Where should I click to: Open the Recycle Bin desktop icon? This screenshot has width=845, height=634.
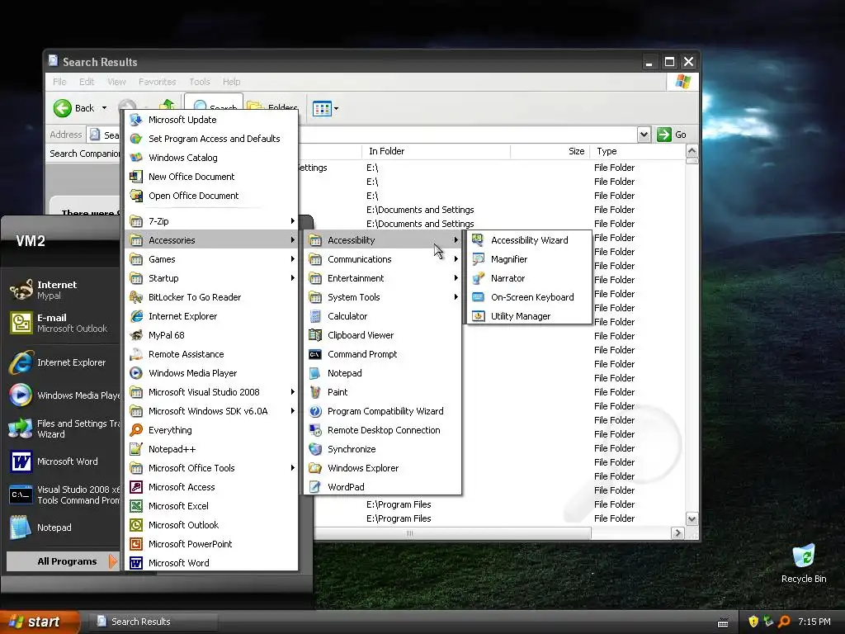(804, 563)
